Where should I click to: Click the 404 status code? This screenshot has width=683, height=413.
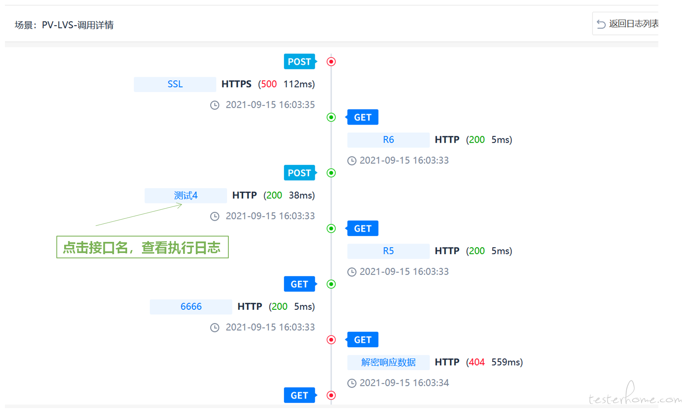point(477,362)
